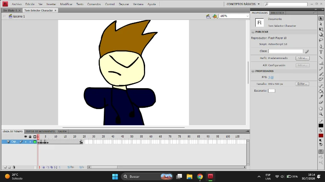The width and height of the screenshot is (325, 182).
Task: Select the Pen tool
Action: point(321,47)
